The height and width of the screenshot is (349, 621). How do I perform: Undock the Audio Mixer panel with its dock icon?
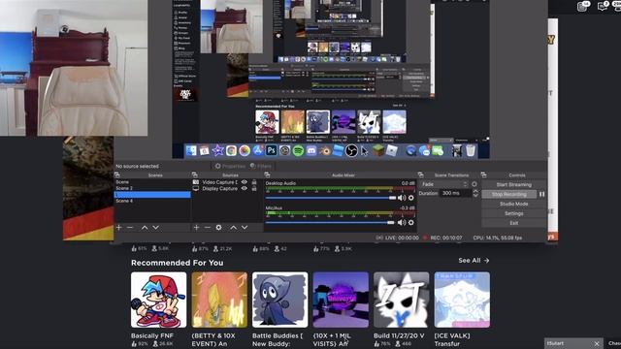click(x=268, y=174)
